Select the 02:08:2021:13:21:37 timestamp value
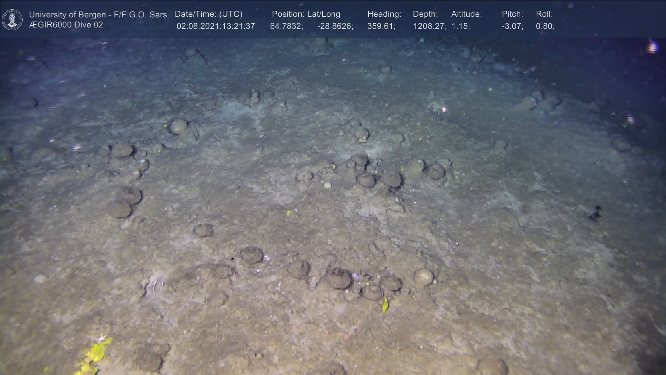This screenshot has height=375, width=666. (x=215, y=26)
